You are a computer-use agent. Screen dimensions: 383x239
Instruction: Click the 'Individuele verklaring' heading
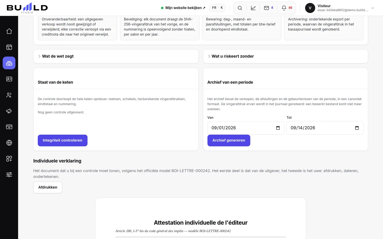tap(57, 161)
